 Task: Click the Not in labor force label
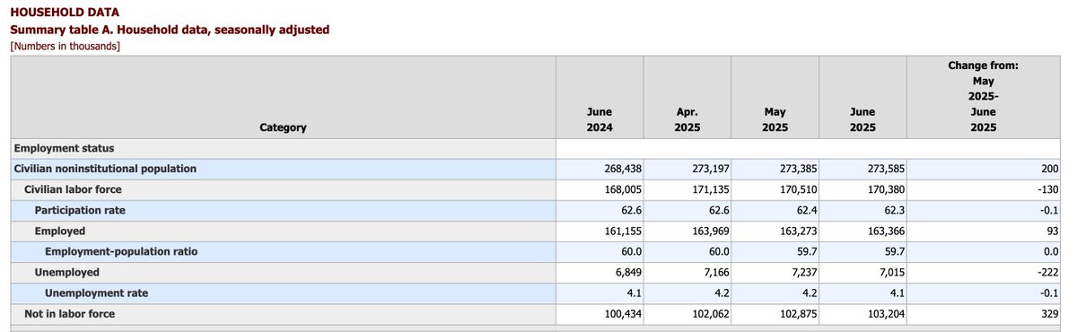coord(69,313)
